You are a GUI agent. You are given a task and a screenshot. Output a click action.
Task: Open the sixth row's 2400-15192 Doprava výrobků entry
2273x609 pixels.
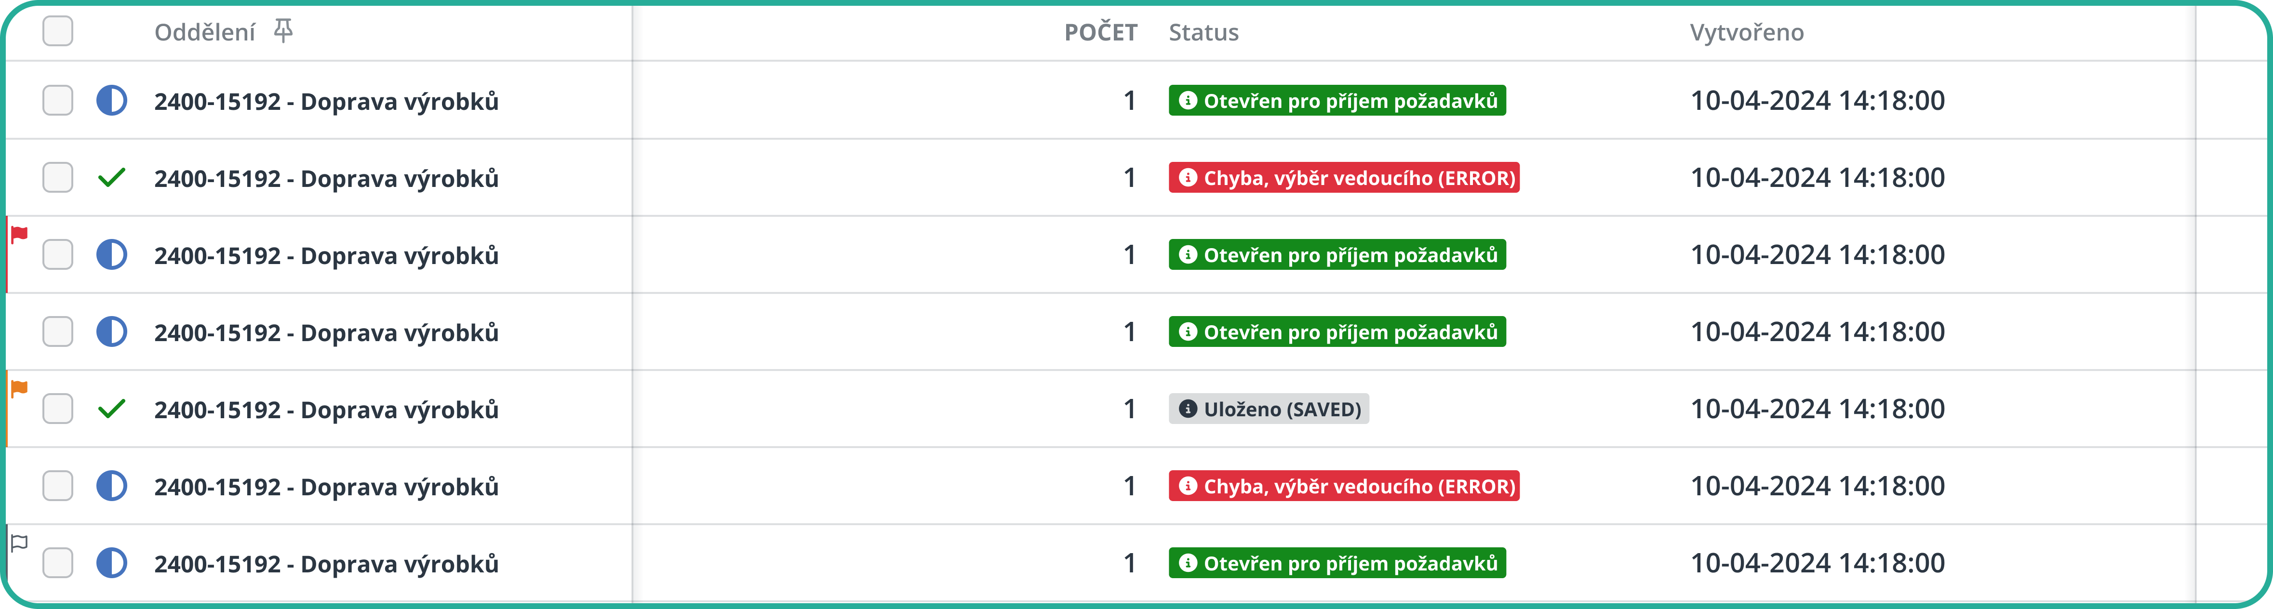click(x=326, y=486)
